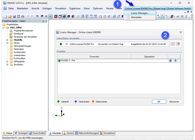195x140 pixels.
Task: Click the Print toolbar icon
Action: 23,16
